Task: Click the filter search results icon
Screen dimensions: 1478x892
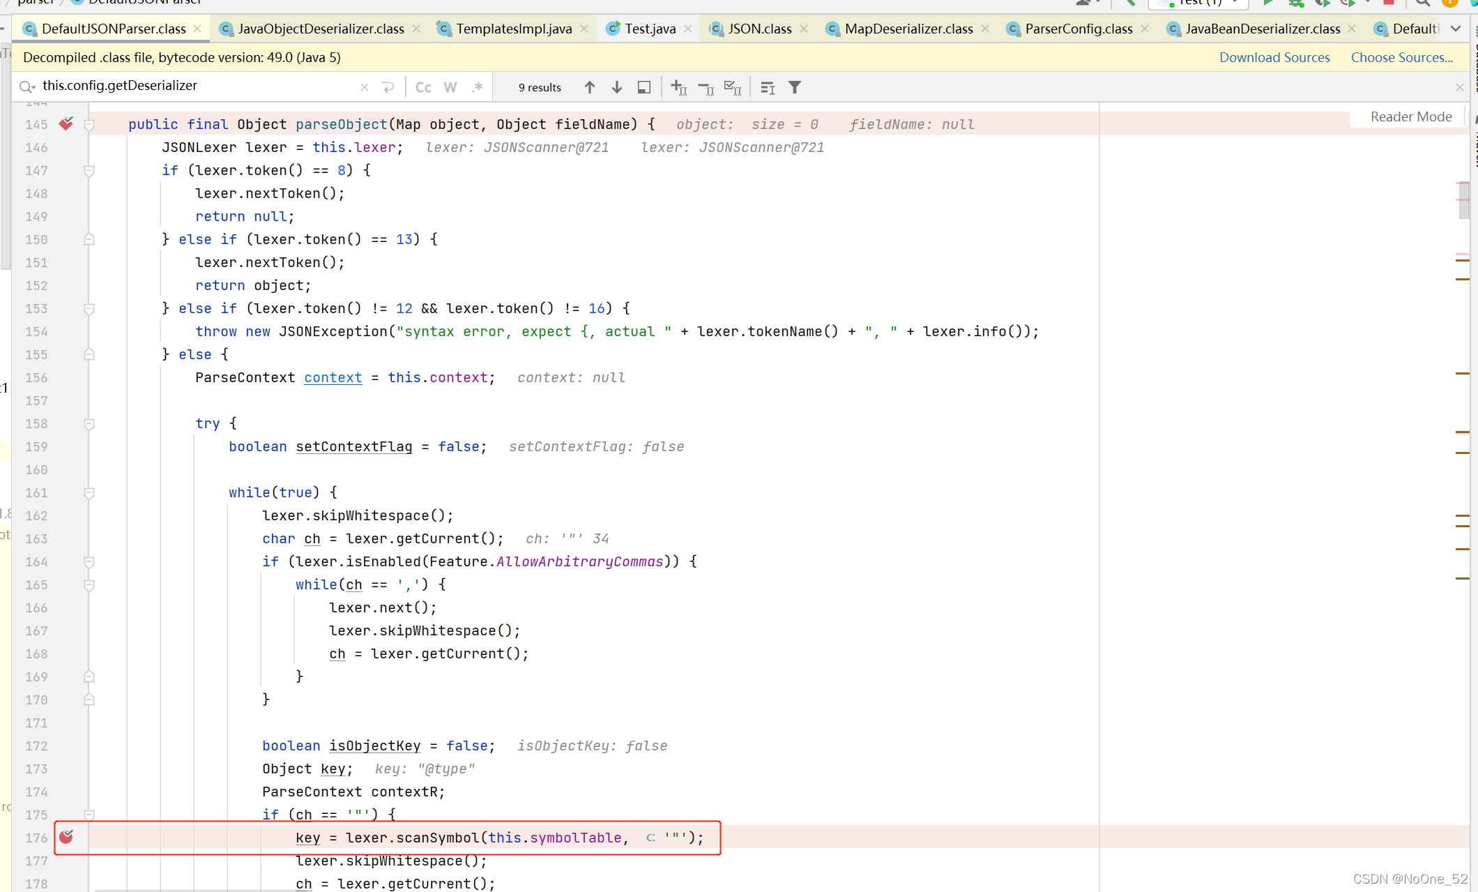Action: point(795,87)
